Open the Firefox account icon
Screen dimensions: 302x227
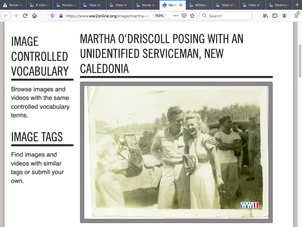(284, 16)
